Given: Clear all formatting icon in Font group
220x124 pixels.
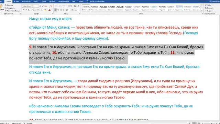Looking at the screenshot, I should point(51,6).
